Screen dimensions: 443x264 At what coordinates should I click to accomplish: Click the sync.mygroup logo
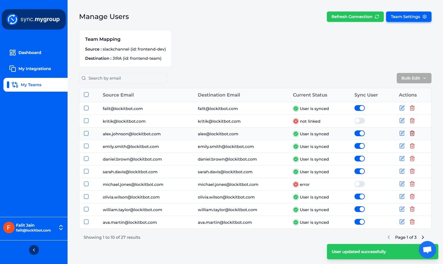tap(34, 19)
